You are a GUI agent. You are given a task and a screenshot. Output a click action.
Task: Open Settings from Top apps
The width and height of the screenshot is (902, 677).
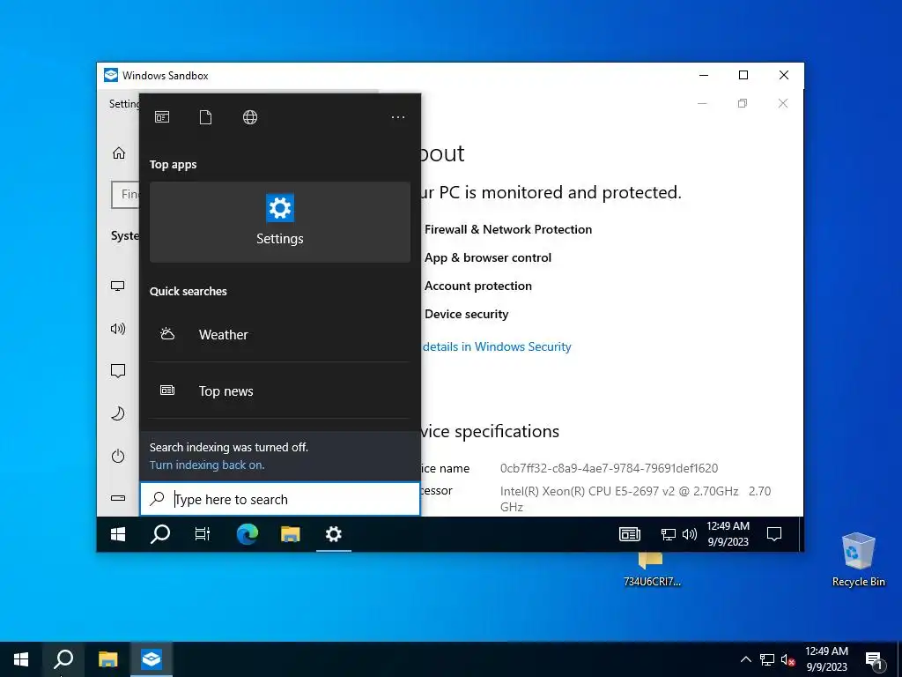coord(280,222)
